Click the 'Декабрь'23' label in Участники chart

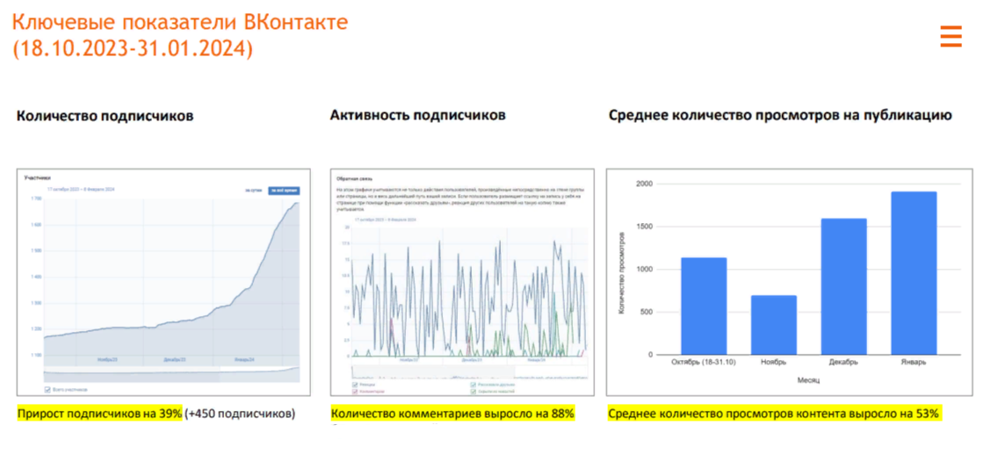point(175,360)
